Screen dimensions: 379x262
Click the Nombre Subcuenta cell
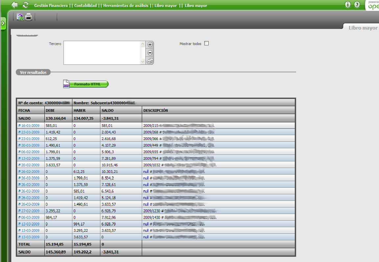pos(184,103)
